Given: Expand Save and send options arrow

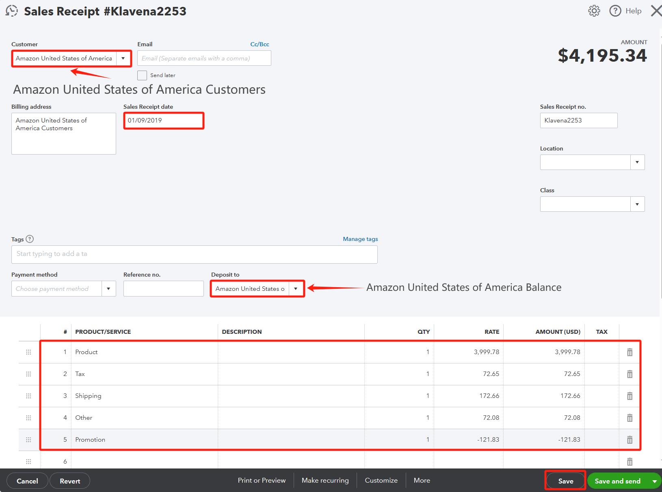Looking at the screenshot, I should [x=654, y=481].
